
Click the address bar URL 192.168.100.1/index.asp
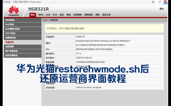pyautogui.click(x=27, y=2)
